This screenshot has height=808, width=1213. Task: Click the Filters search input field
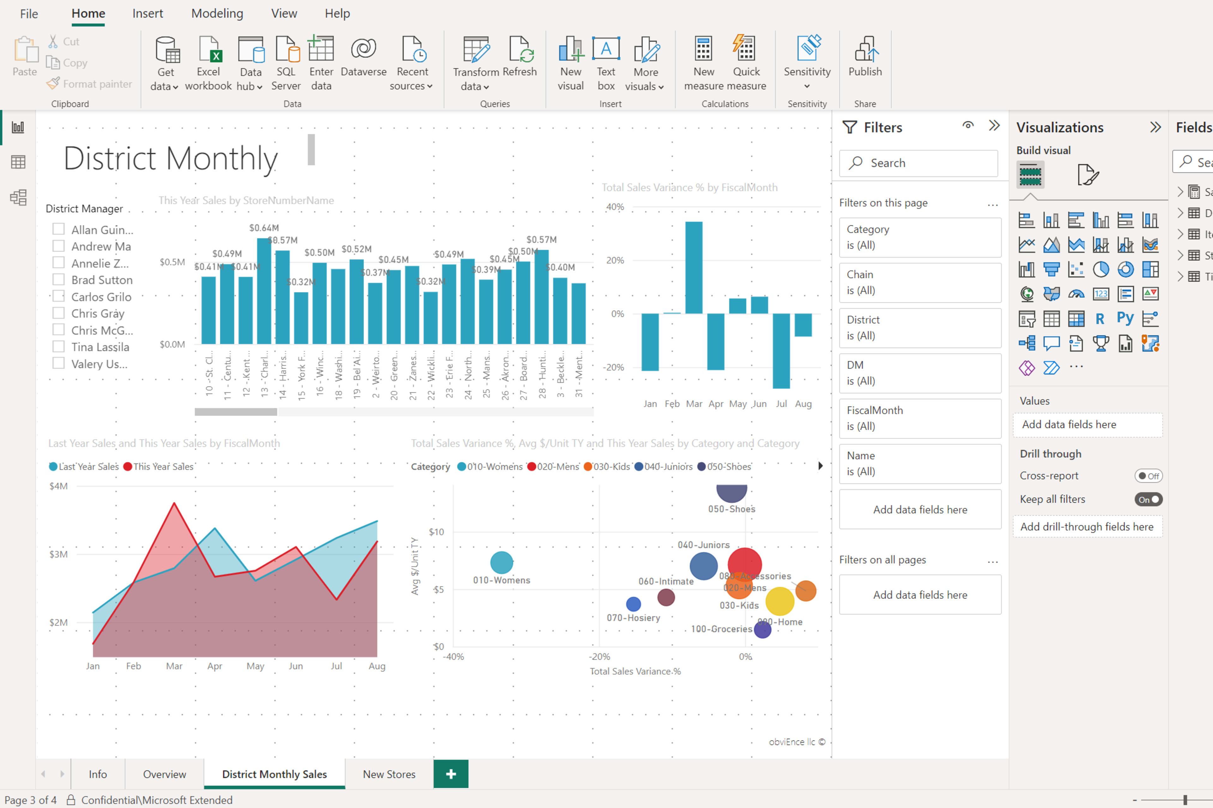(919, 163)
